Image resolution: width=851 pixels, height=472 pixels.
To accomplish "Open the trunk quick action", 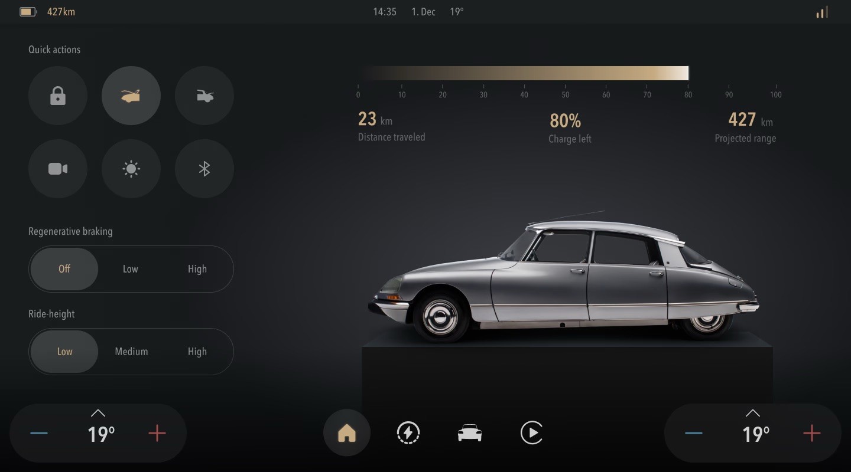I will (204, 96).
